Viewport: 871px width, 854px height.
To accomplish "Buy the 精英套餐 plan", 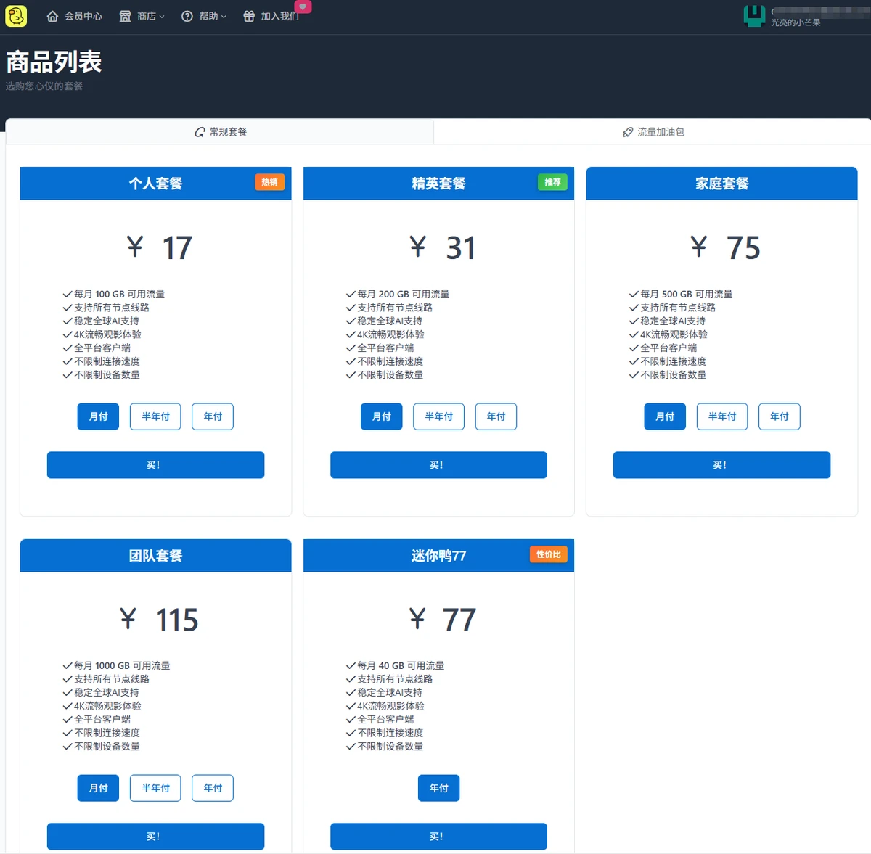I will click(438, 465).
